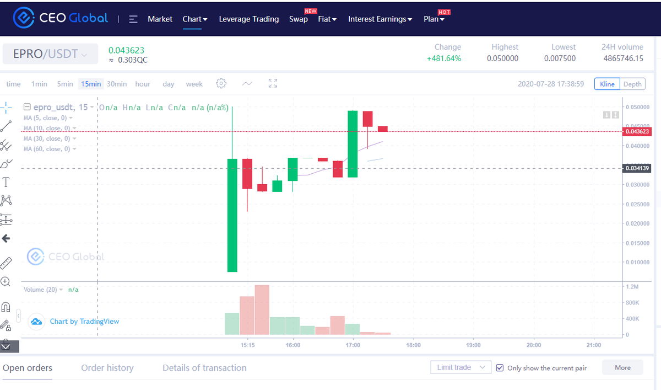Toggle lock all drawing tools
Image resolution: width=661 pixels, height=390 pixels.
point(6,325)
